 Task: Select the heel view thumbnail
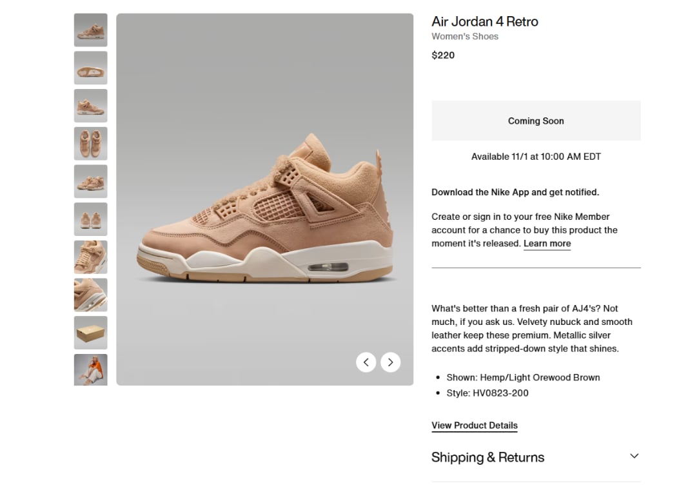tap(90, 219)
